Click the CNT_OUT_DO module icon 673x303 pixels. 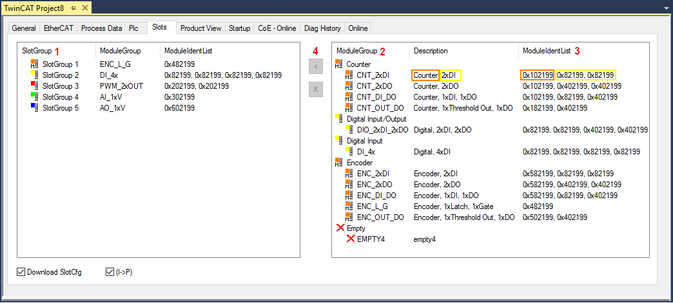(x=349, y=108)
